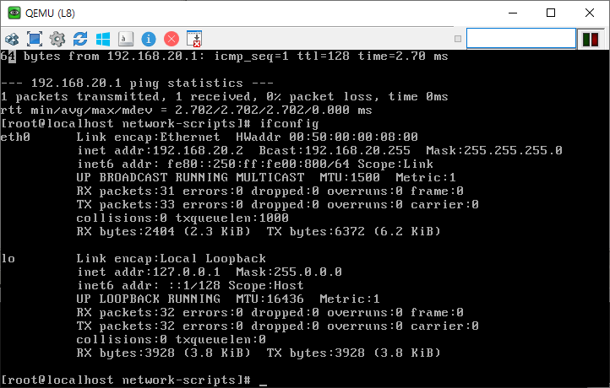Open settings via the gear icon

(57, 39)
